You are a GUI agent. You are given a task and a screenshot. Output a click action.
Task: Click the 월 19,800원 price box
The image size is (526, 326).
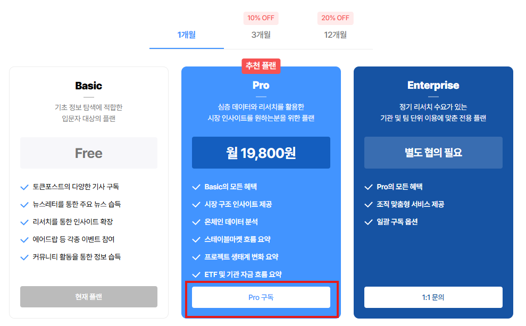261,153
